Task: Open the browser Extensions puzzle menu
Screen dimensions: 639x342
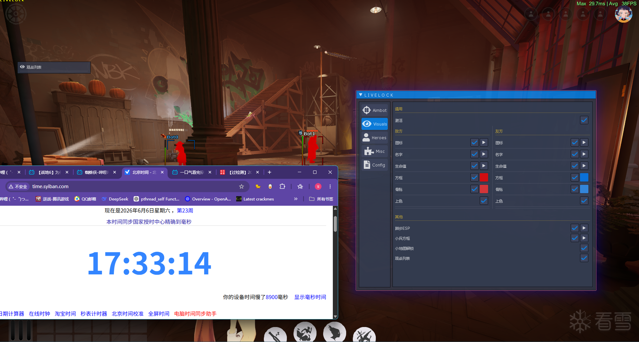Action: coord(283,186)
